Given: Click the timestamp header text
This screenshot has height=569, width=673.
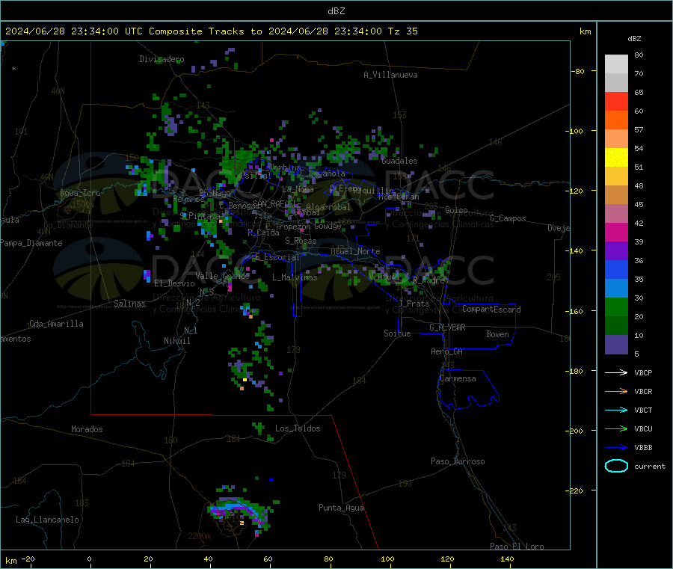Looking at the screenshot, I should pyautogui.click(x=212, y=31).
